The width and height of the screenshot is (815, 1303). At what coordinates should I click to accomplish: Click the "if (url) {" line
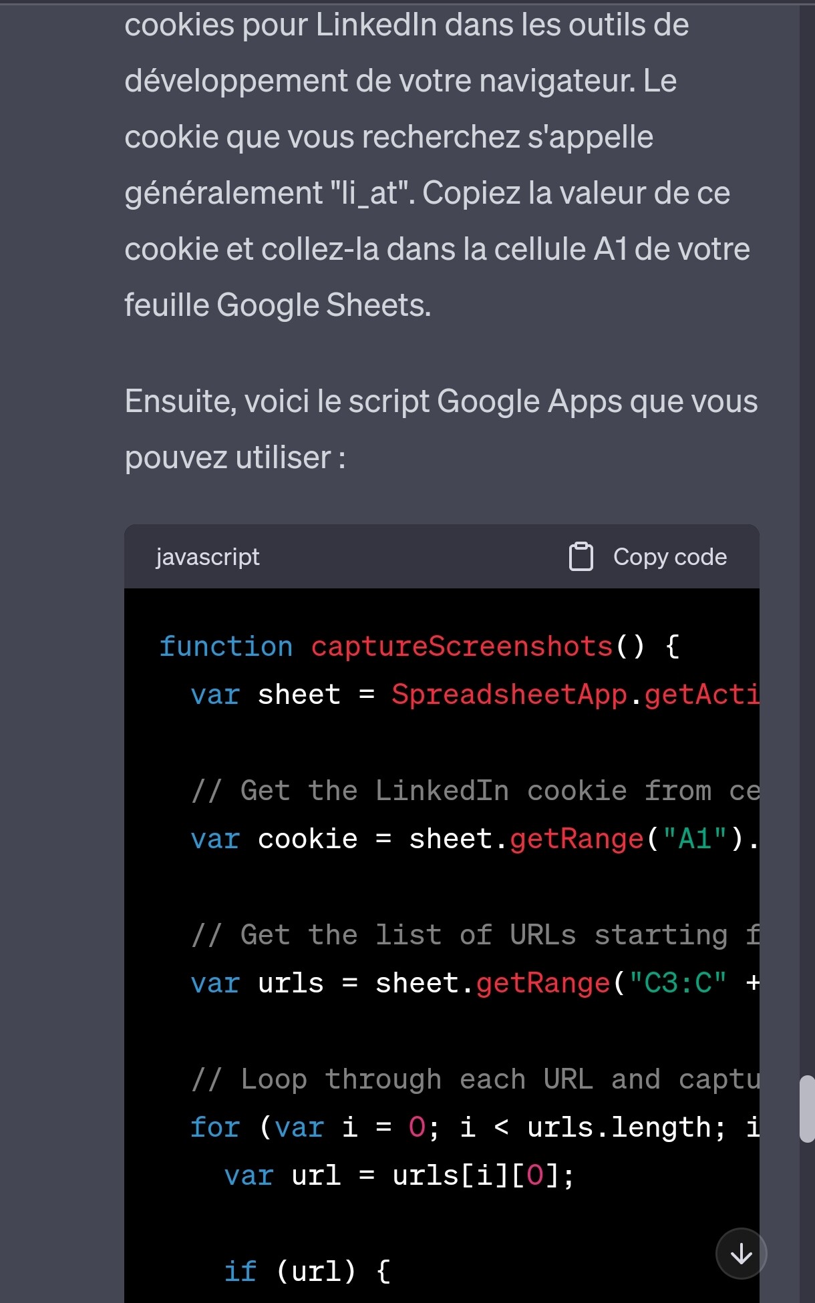[x=307, y=1272]
